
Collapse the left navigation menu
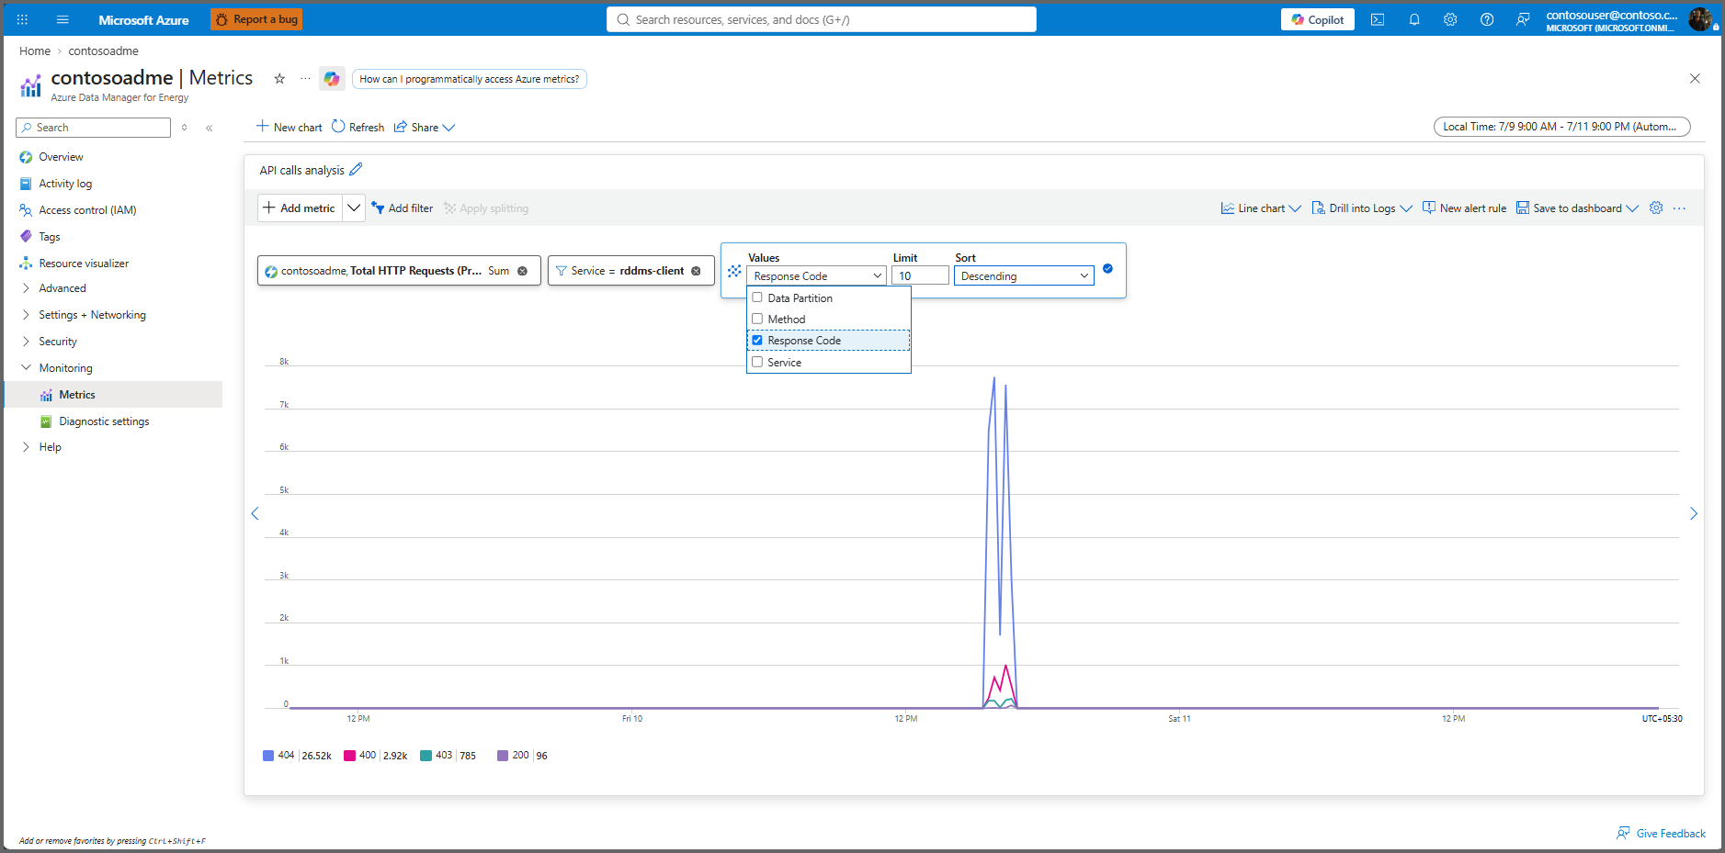[x=210, y=128]
